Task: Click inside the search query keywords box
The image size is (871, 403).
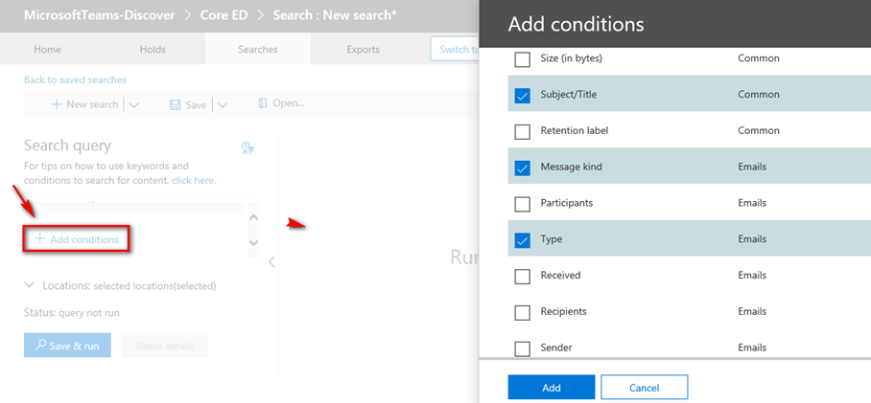Action: [x=133, y=208]
